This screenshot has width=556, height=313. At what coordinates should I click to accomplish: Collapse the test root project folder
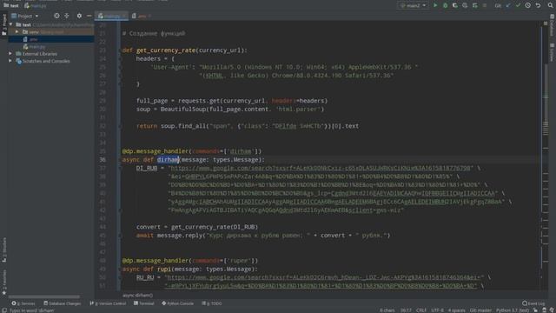[x=11, y=24]
